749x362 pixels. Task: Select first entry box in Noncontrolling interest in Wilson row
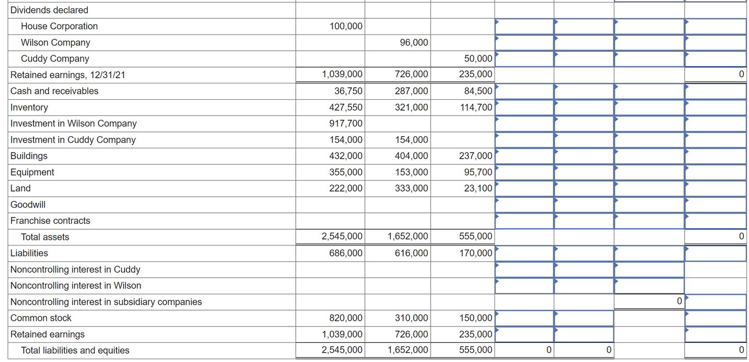[524, 286]
